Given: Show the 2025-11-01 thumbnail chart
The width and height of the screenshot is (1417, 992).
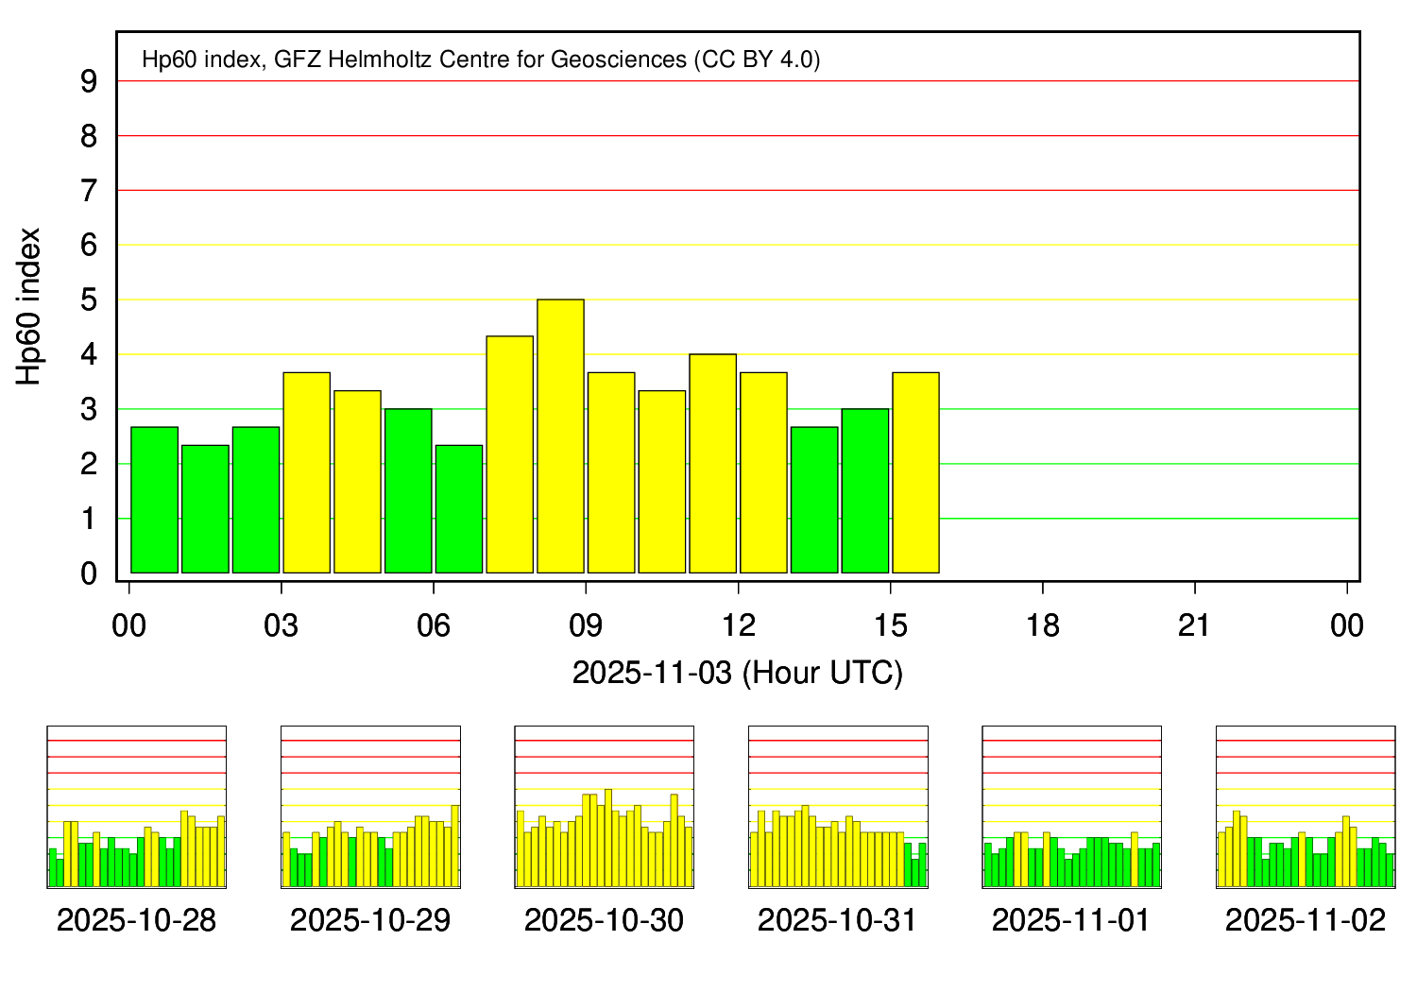Looking at the screenshot, I should [x=1071, y=807].
